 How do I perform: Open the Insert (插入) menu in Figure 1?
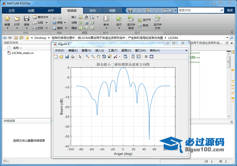(x=100, y=50)
